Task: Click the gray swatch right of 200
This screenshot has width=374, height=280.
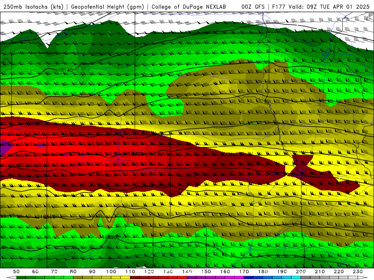Action: (306, 278)
